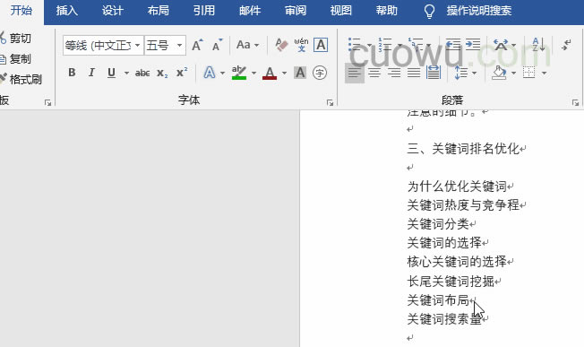Increase font size with grow icon
This screenshot has width=584, height=347.
197,45
